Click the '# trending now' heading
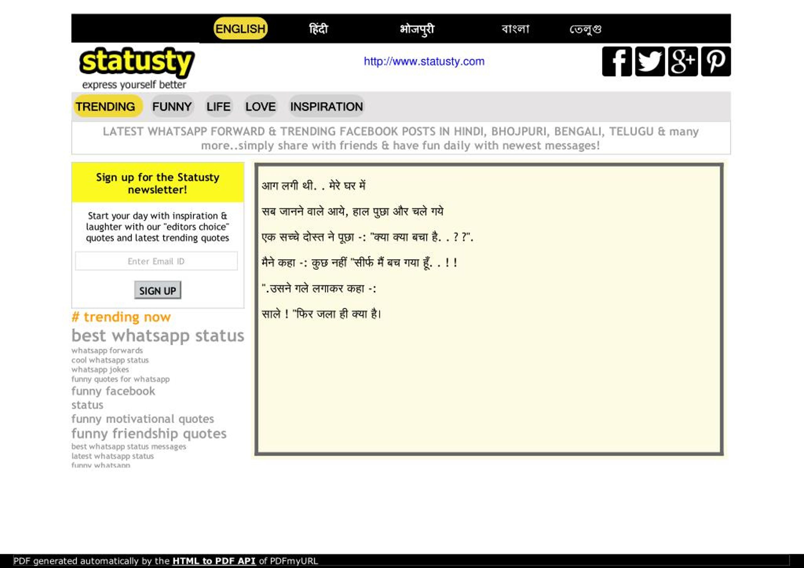The height and width of the screenshot is (568, 804). 121,317
